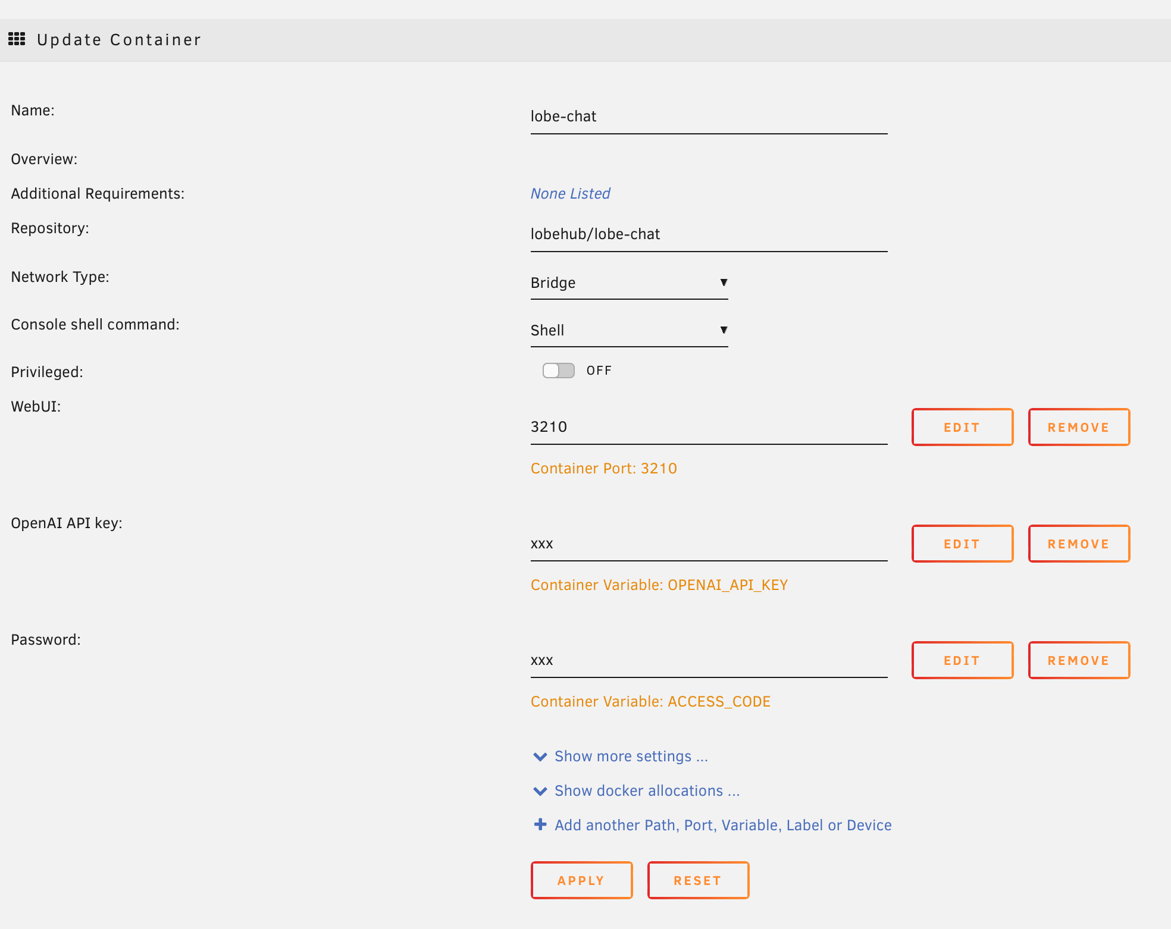Edit the OpenAI API key variable
The height and width of the screenshot is (929, 1171).
click(x=962, y=544)
